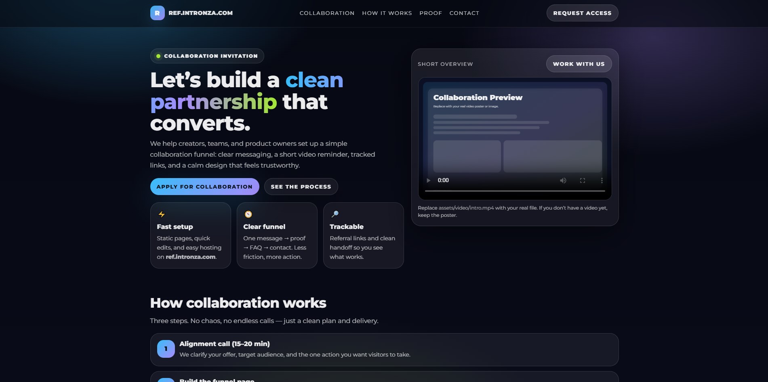Select the Collaboration nav item
This screenshot has height=382, width=768.
pyautogui.click(x=327, y=13)
